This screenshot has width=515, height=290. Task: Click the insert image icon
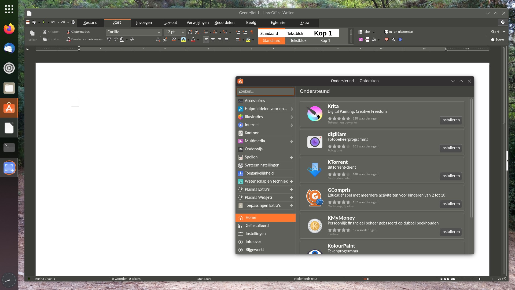361,39
